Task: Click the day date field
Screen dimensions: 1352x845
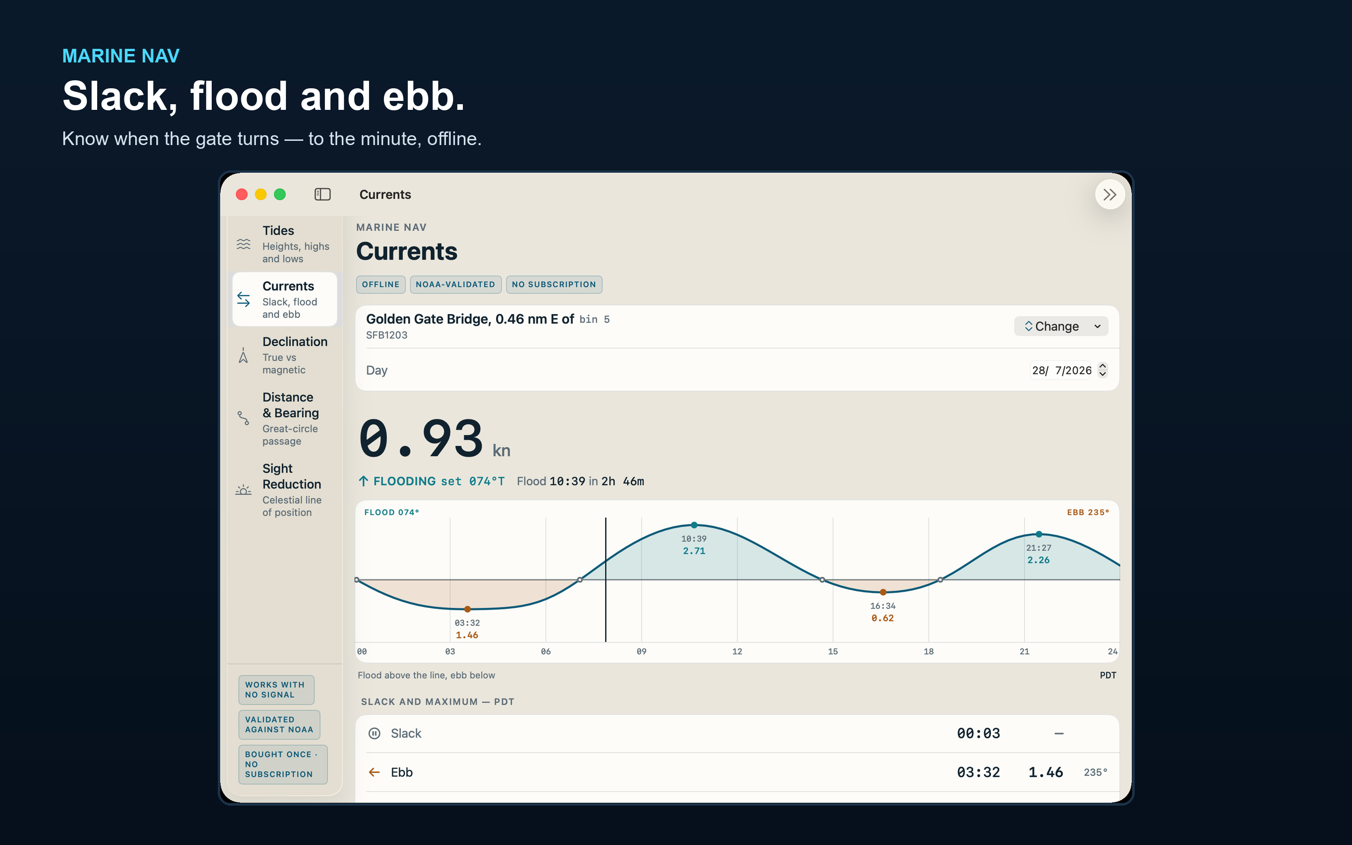Action: coord(1061,370)
